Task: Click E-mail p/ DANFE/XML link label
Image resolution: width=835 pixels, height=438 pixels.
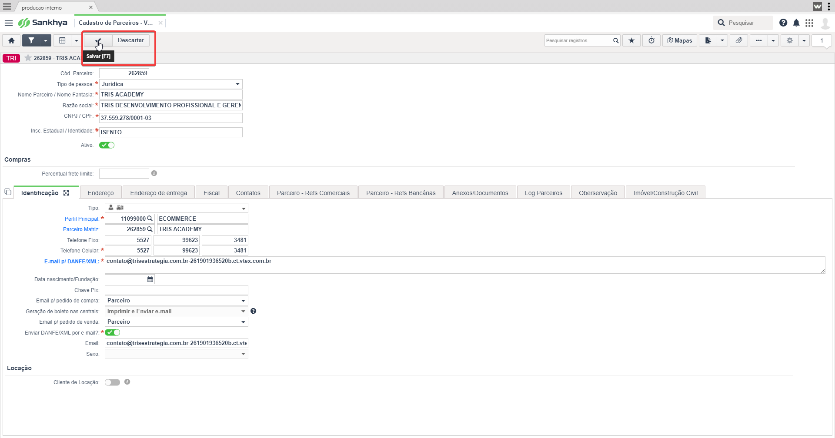Action: pyautogui.click(x=72, y=262)
